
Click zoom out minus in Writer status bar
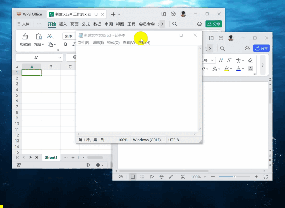coord(213,177)
